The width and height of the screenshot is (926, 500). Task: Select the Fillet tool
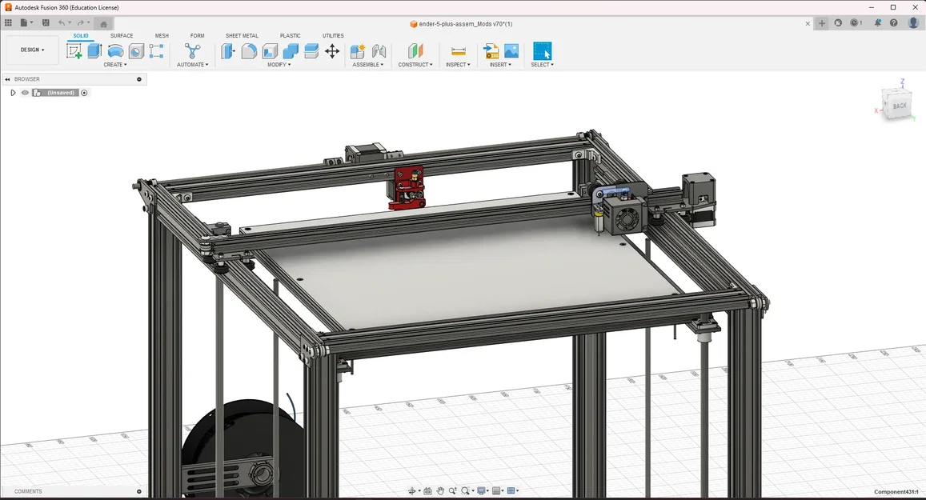click(249, 51)
